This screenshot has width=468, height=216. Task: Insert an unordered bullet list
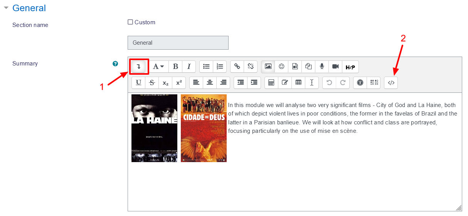[206, 67]
